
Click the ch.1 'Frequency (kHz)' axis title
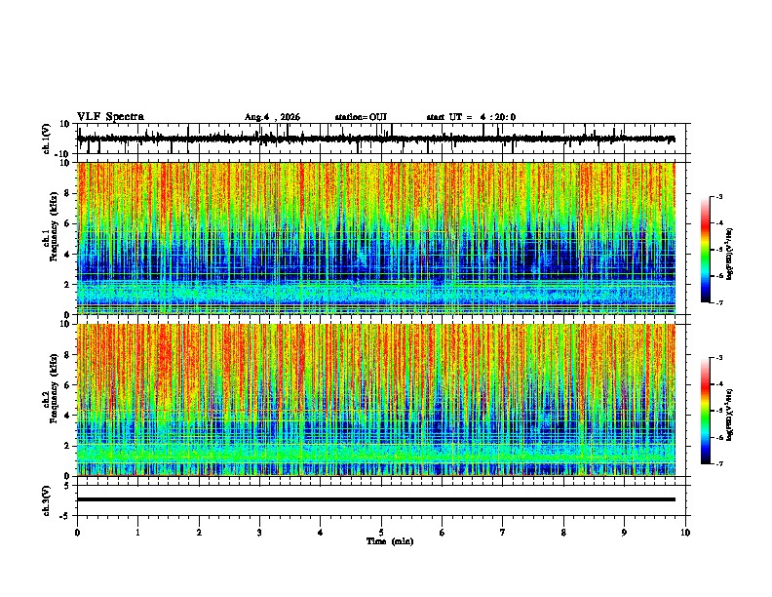click(54, 226)
